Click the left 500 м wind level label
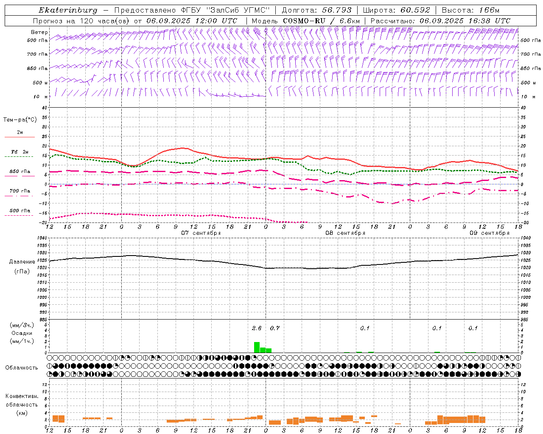543x434 pixels. point(40,83)
